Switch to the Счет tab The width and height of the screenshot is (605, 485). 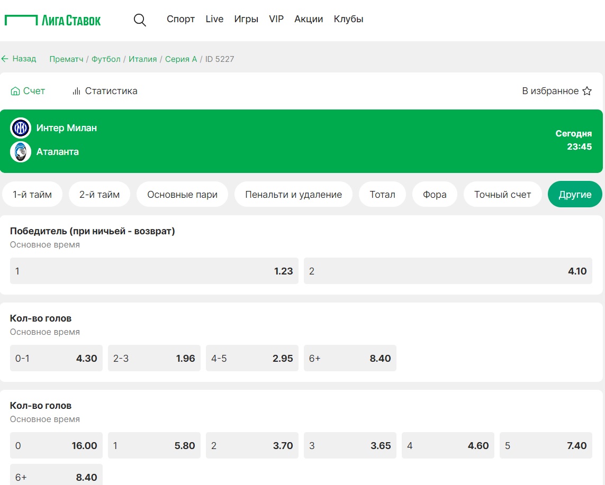tap(28, 91)
